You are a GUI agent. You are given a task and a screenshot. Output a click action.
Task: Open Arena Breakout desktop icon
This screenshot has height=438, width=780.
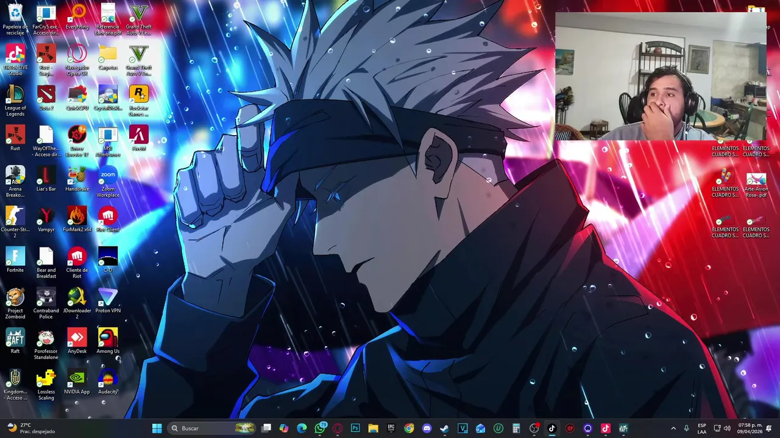[15, 181]
